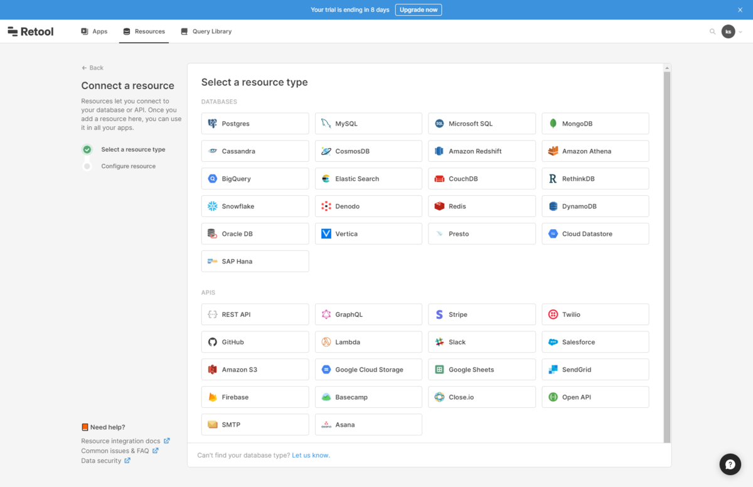Open Common issues & FAQ link
Viewport: 753px width, 487px height.
(x=120, y=451)
